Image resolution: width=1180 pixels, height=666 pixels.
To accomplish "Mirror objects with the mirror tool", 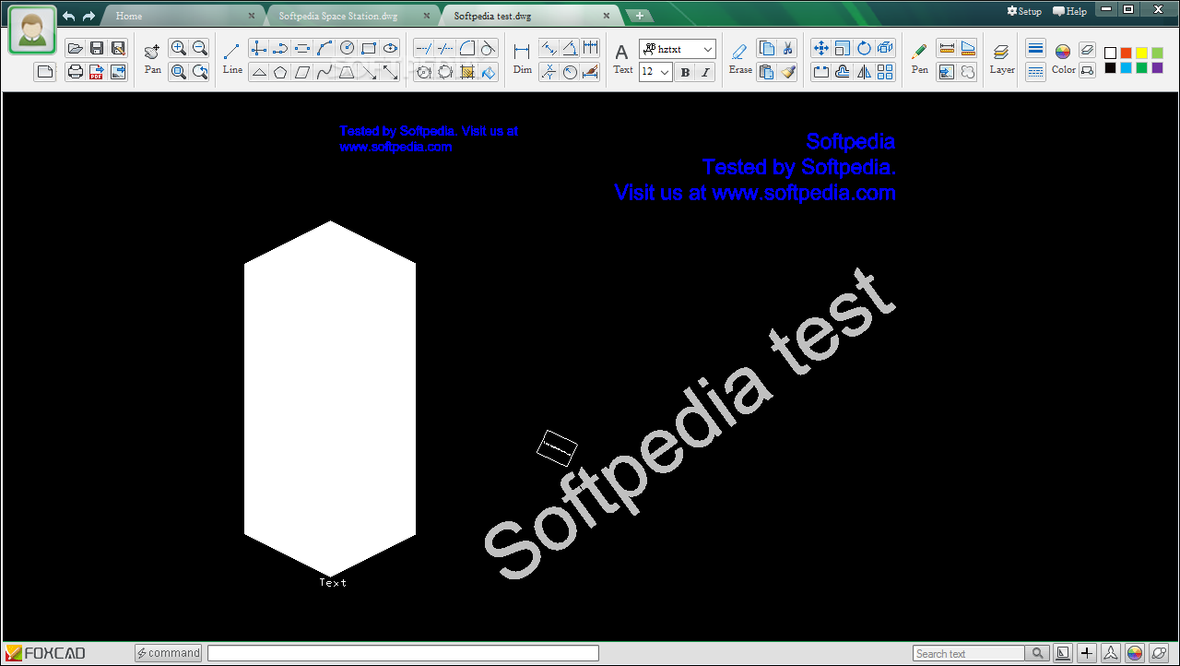I will click(864, 72).
